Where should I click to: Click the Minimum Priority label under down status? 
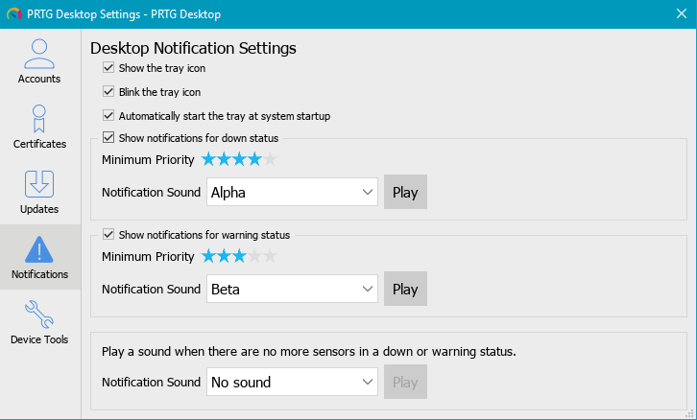[148, 160]
